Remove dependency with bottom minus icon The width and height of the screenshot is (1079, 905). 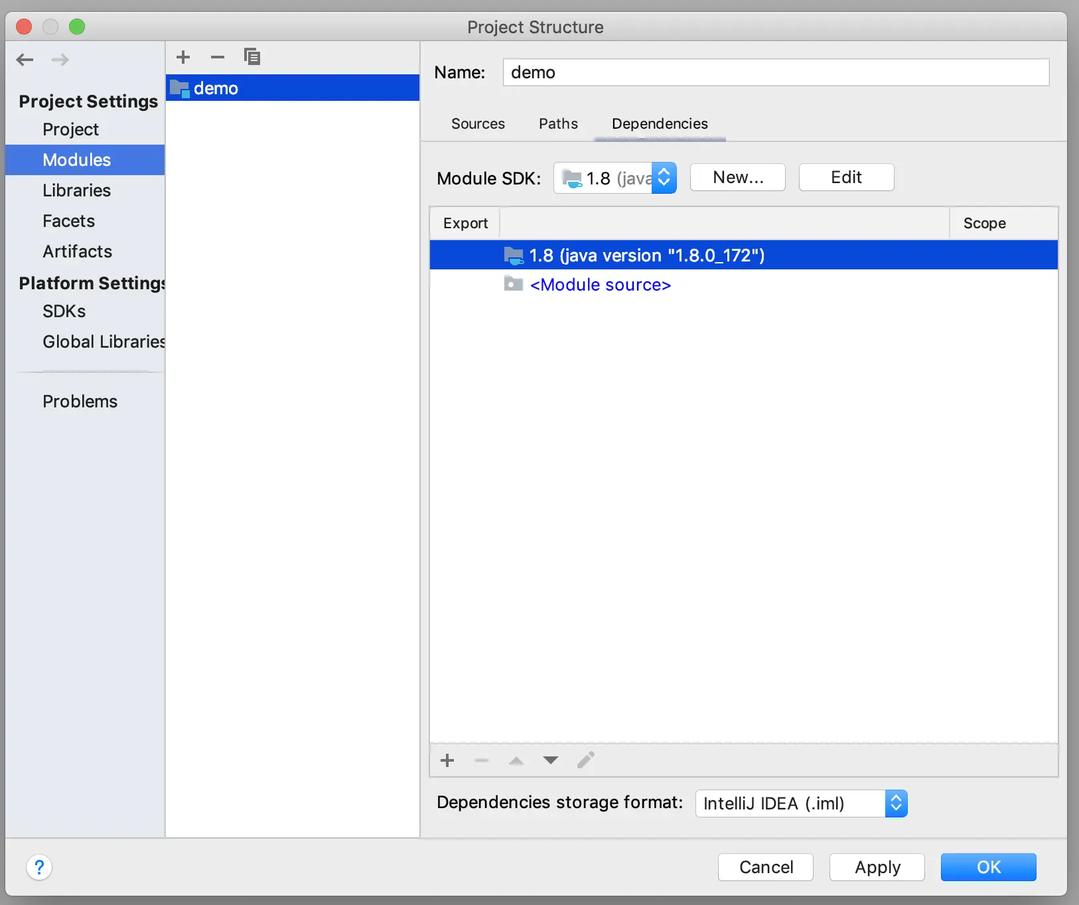482,760
